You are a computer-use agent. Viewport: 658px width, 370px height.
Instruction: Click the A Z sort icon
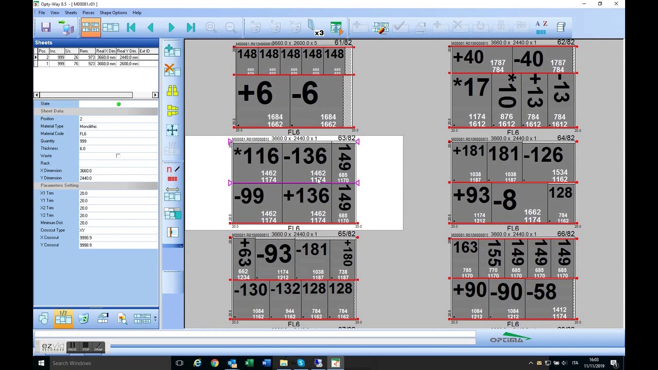tap(541, 28)
